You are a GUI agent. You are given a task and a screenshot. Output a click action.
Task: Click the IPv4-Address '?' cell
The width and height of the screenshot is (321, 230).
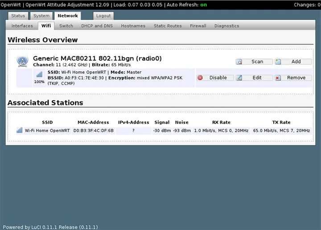point(133,130)
